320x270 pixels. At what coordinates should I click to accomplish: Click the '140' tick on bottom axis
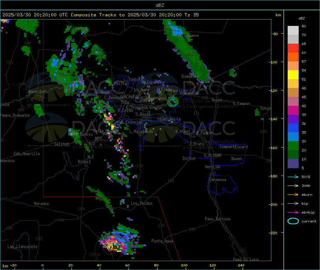click(x=241, y=265)
